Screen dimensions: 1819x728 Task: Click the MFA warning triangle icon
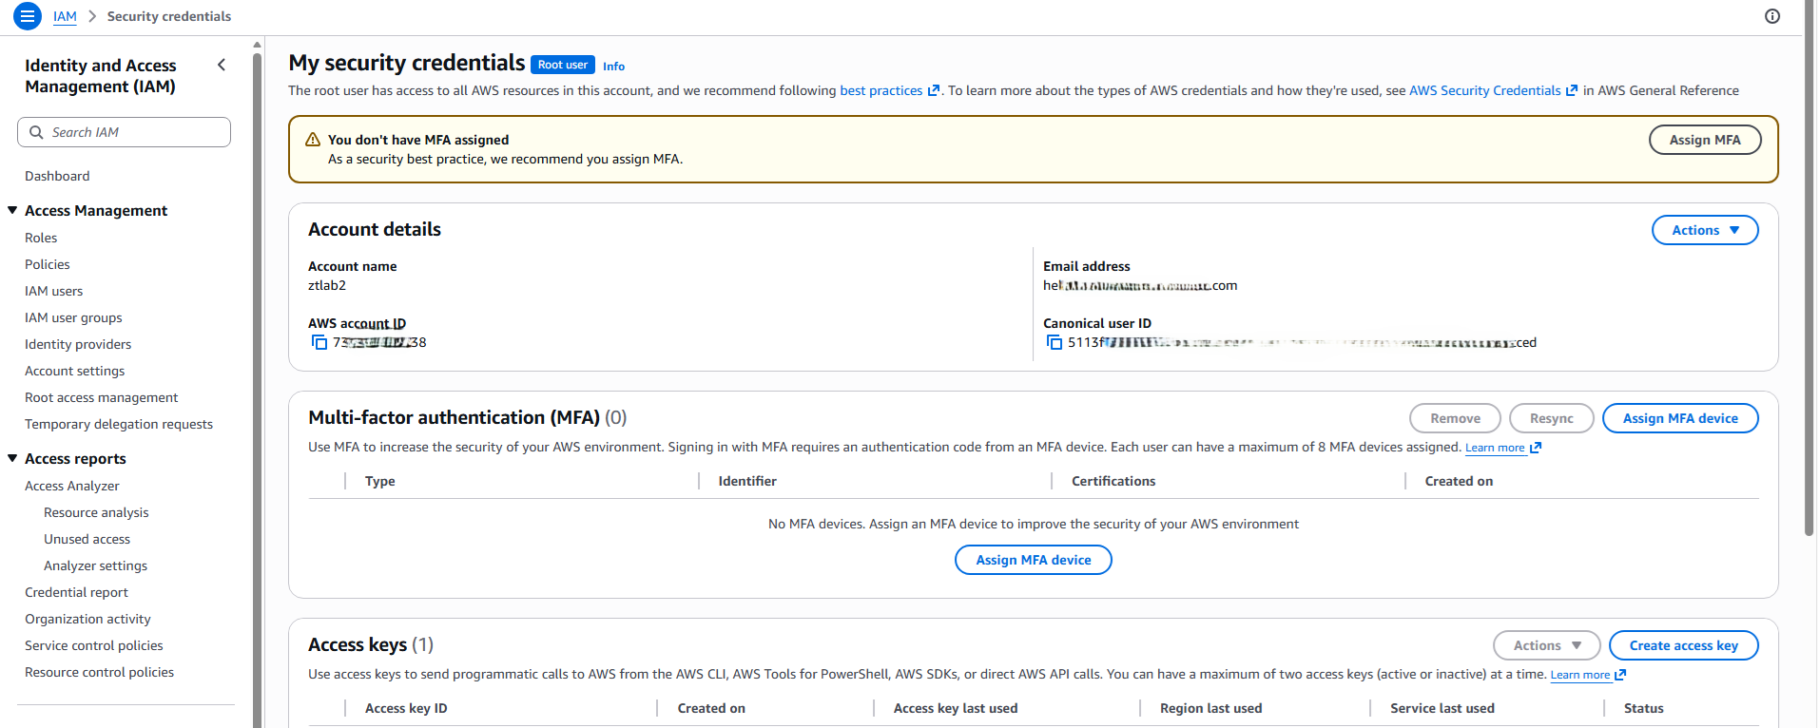[x=313, y=140]
